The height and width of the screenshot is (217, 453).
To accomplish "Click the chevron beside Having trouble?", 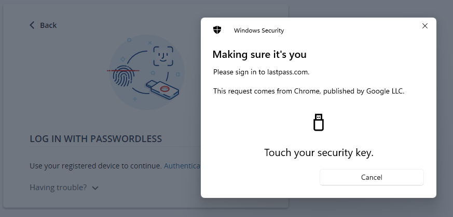I will point(95,188).
